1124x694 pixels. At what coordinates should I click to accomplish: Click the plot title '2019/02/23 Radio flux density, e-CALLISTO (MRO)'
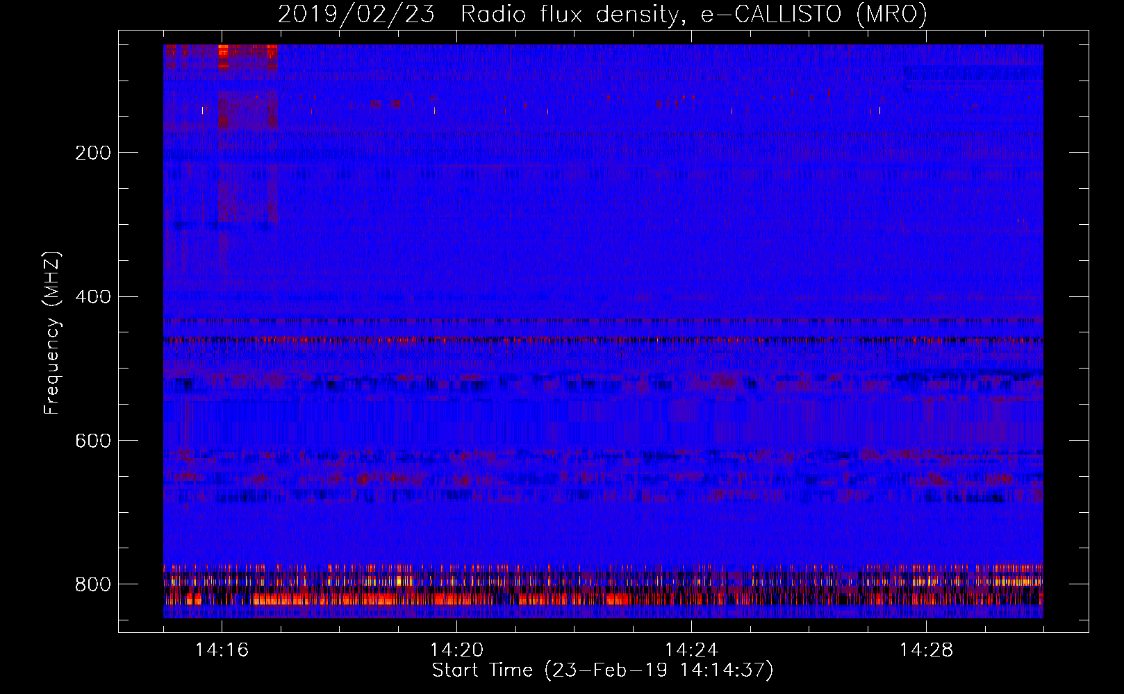click(602, 15)
